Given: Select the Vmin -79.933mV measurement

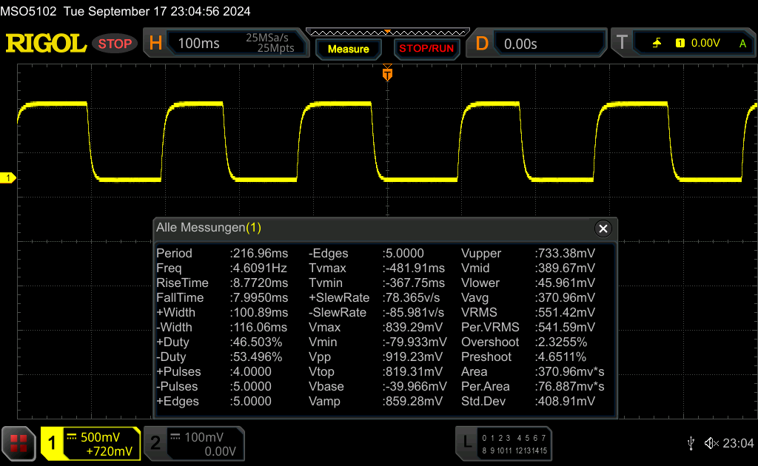Looking at the screenshot, I should pos(378,342).
